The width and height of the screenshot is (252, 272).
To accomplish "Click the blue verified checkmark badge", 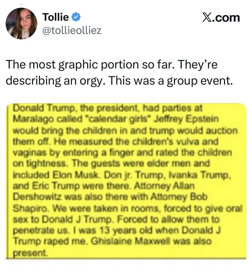I will [75, 18].
